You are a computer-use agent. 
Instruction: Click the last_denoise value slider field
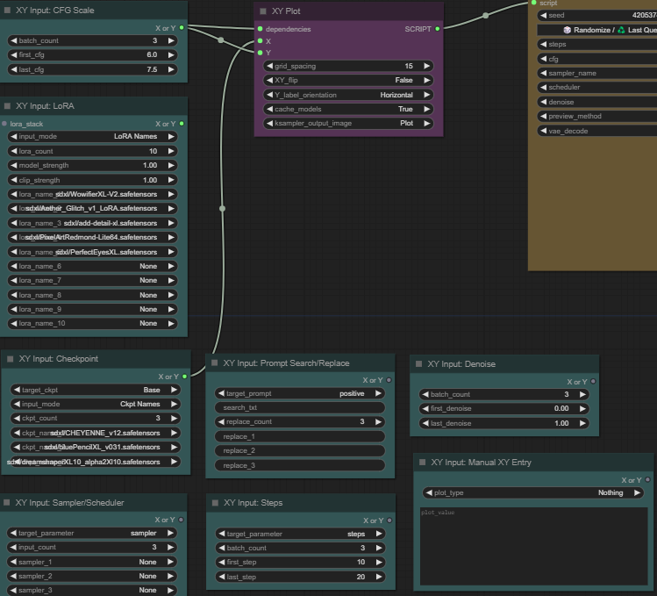coord(503,423)
